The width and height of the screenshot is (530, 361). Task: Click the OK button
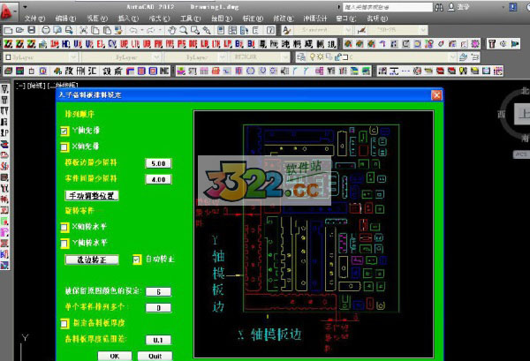tap(115, 356)
